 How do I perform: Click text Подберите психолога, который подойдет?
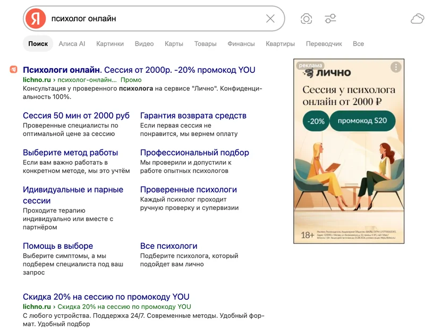point(189,260)
